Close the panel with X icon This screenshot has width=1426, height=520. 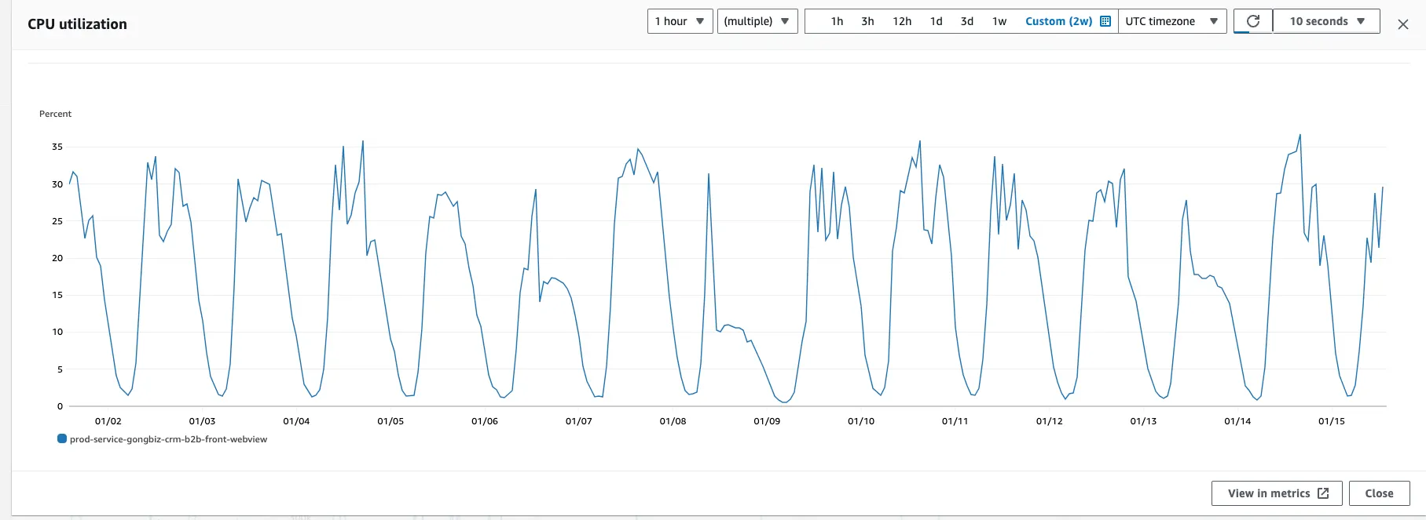click(1403, 24)
